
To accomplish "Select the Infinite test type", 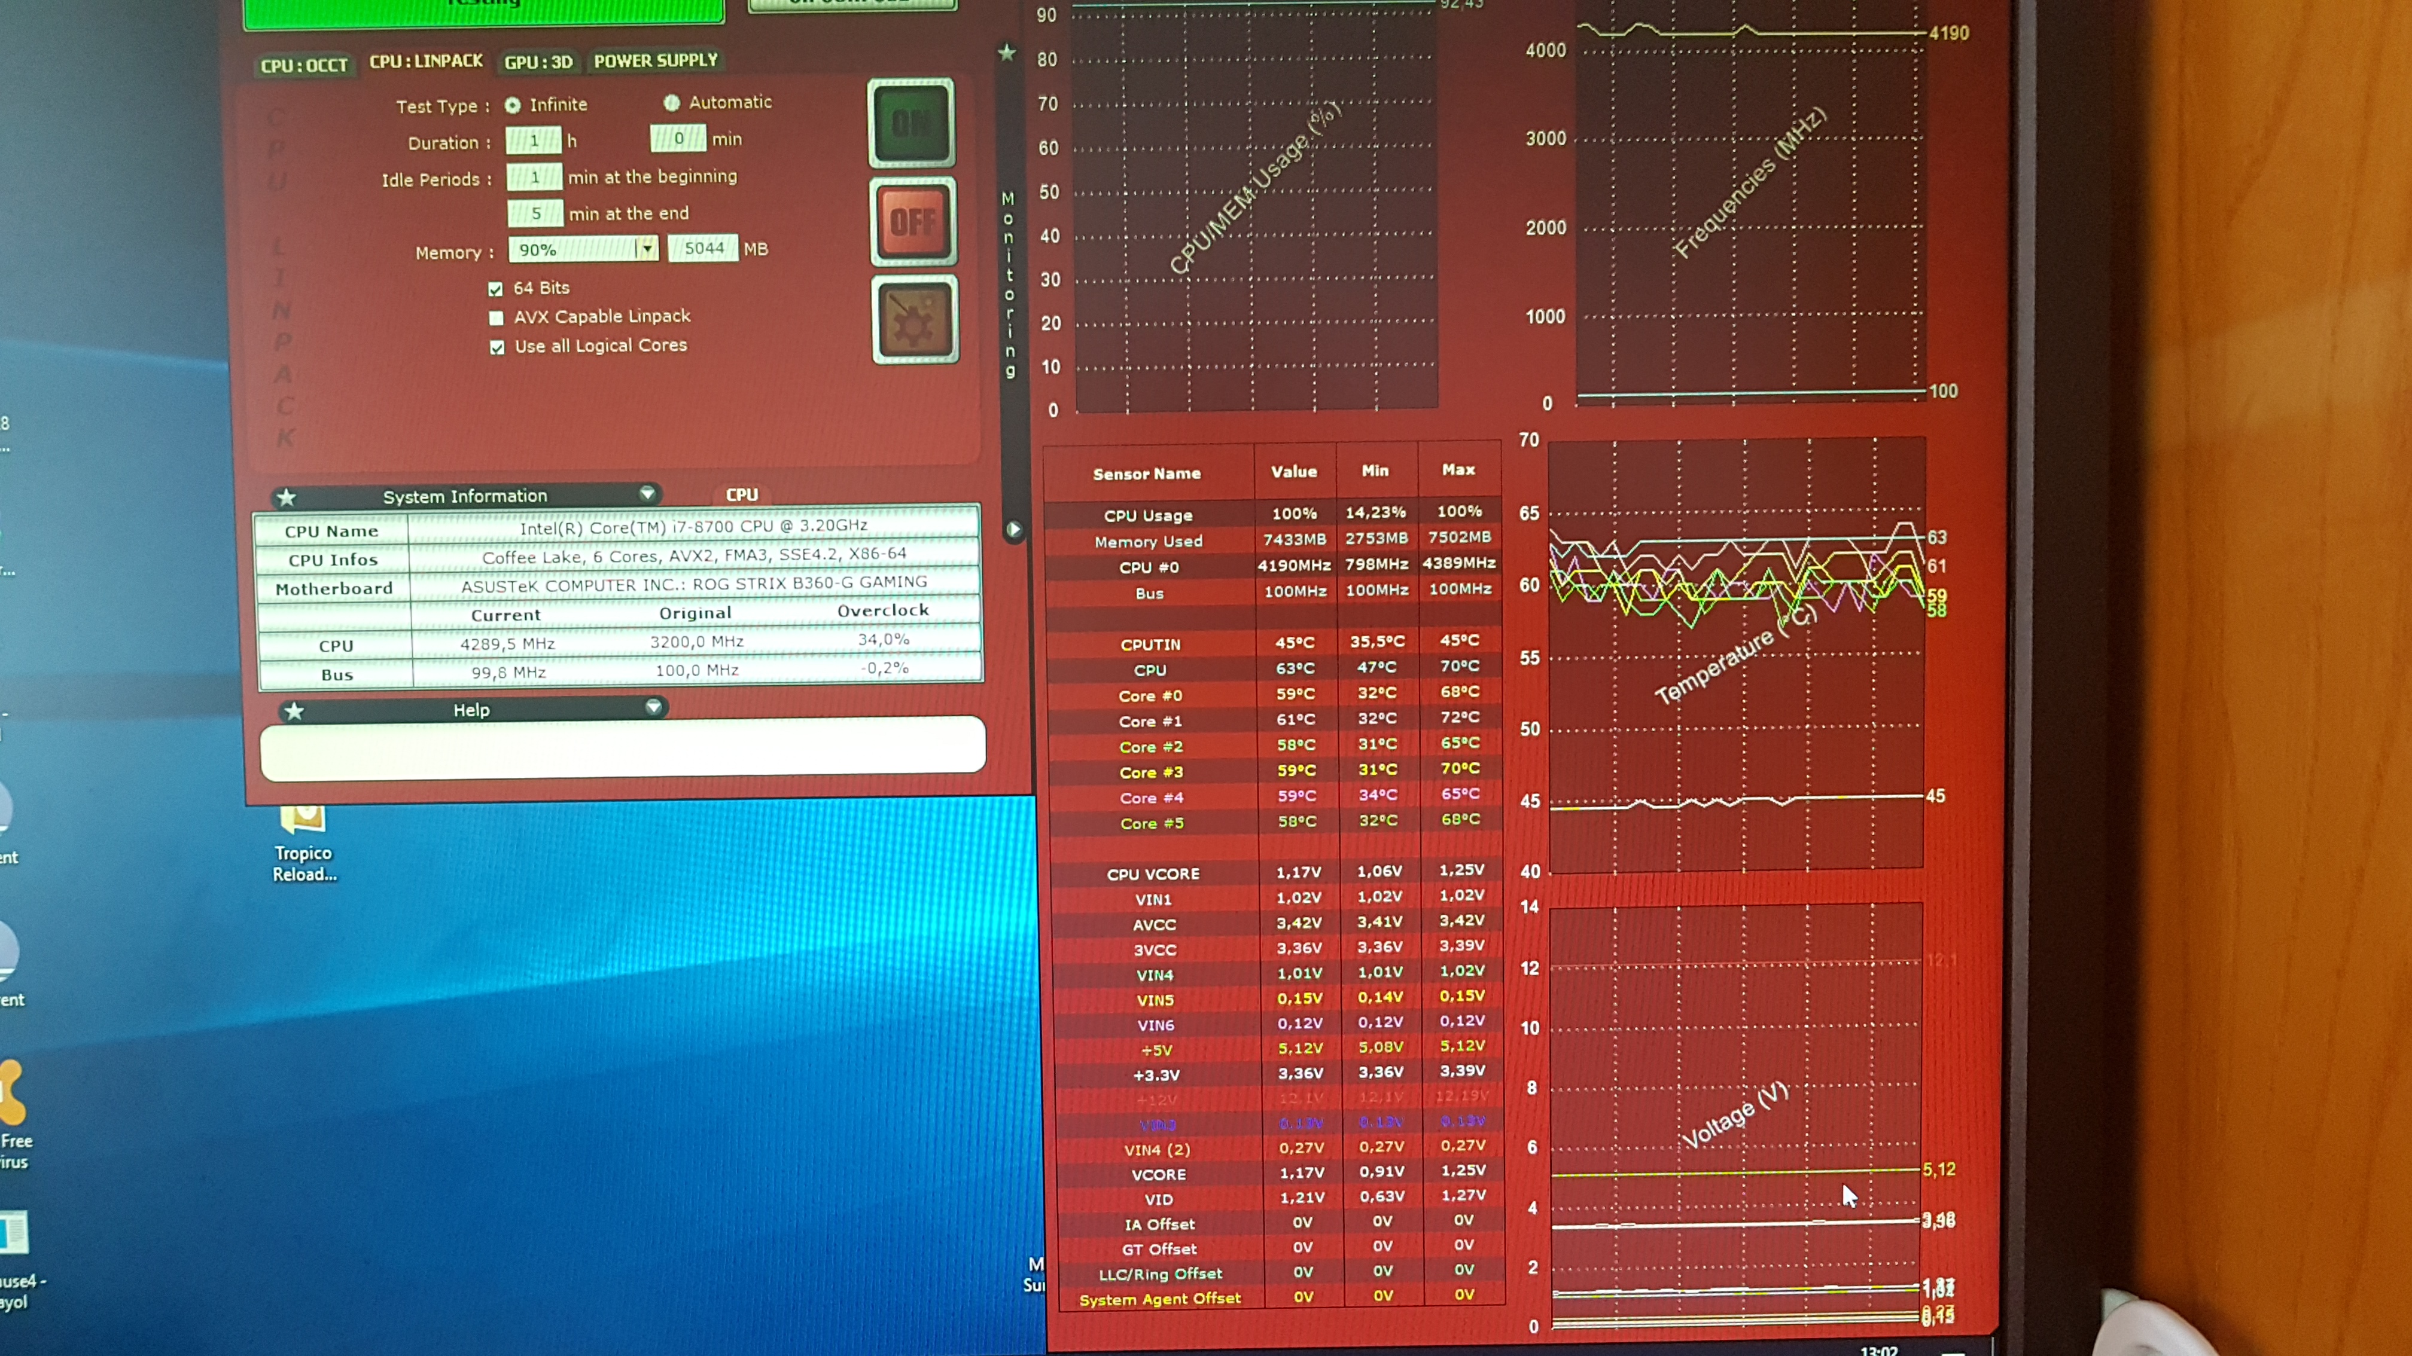I will point(513,106).
